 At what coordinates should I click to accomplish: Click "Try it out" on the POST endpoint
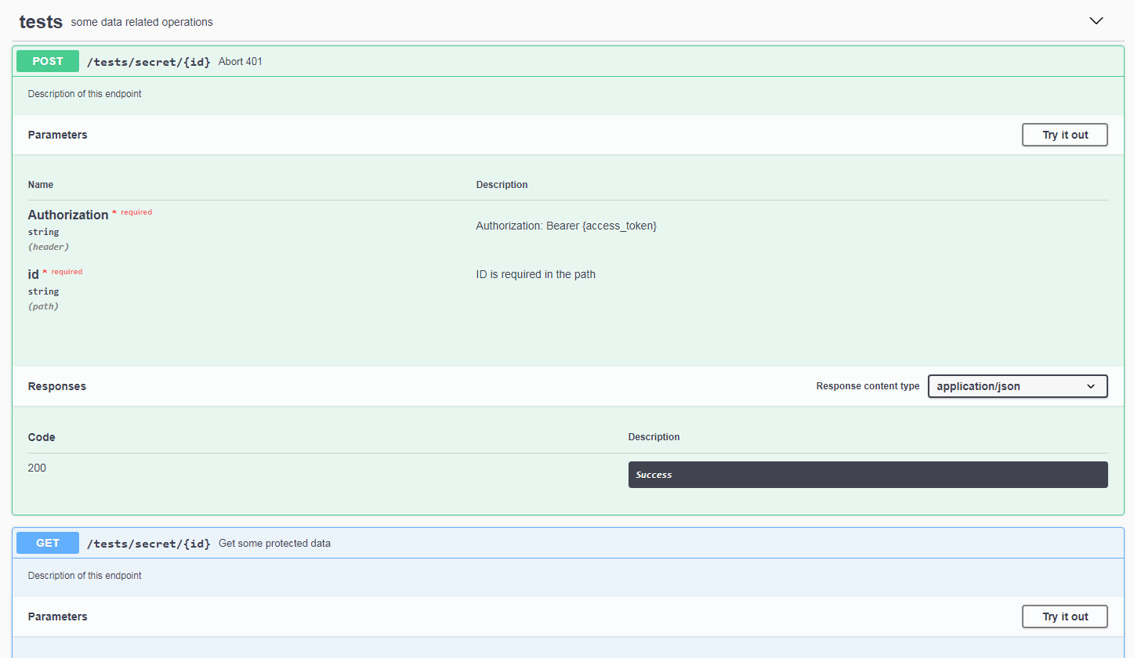(x=1064, y=134)
